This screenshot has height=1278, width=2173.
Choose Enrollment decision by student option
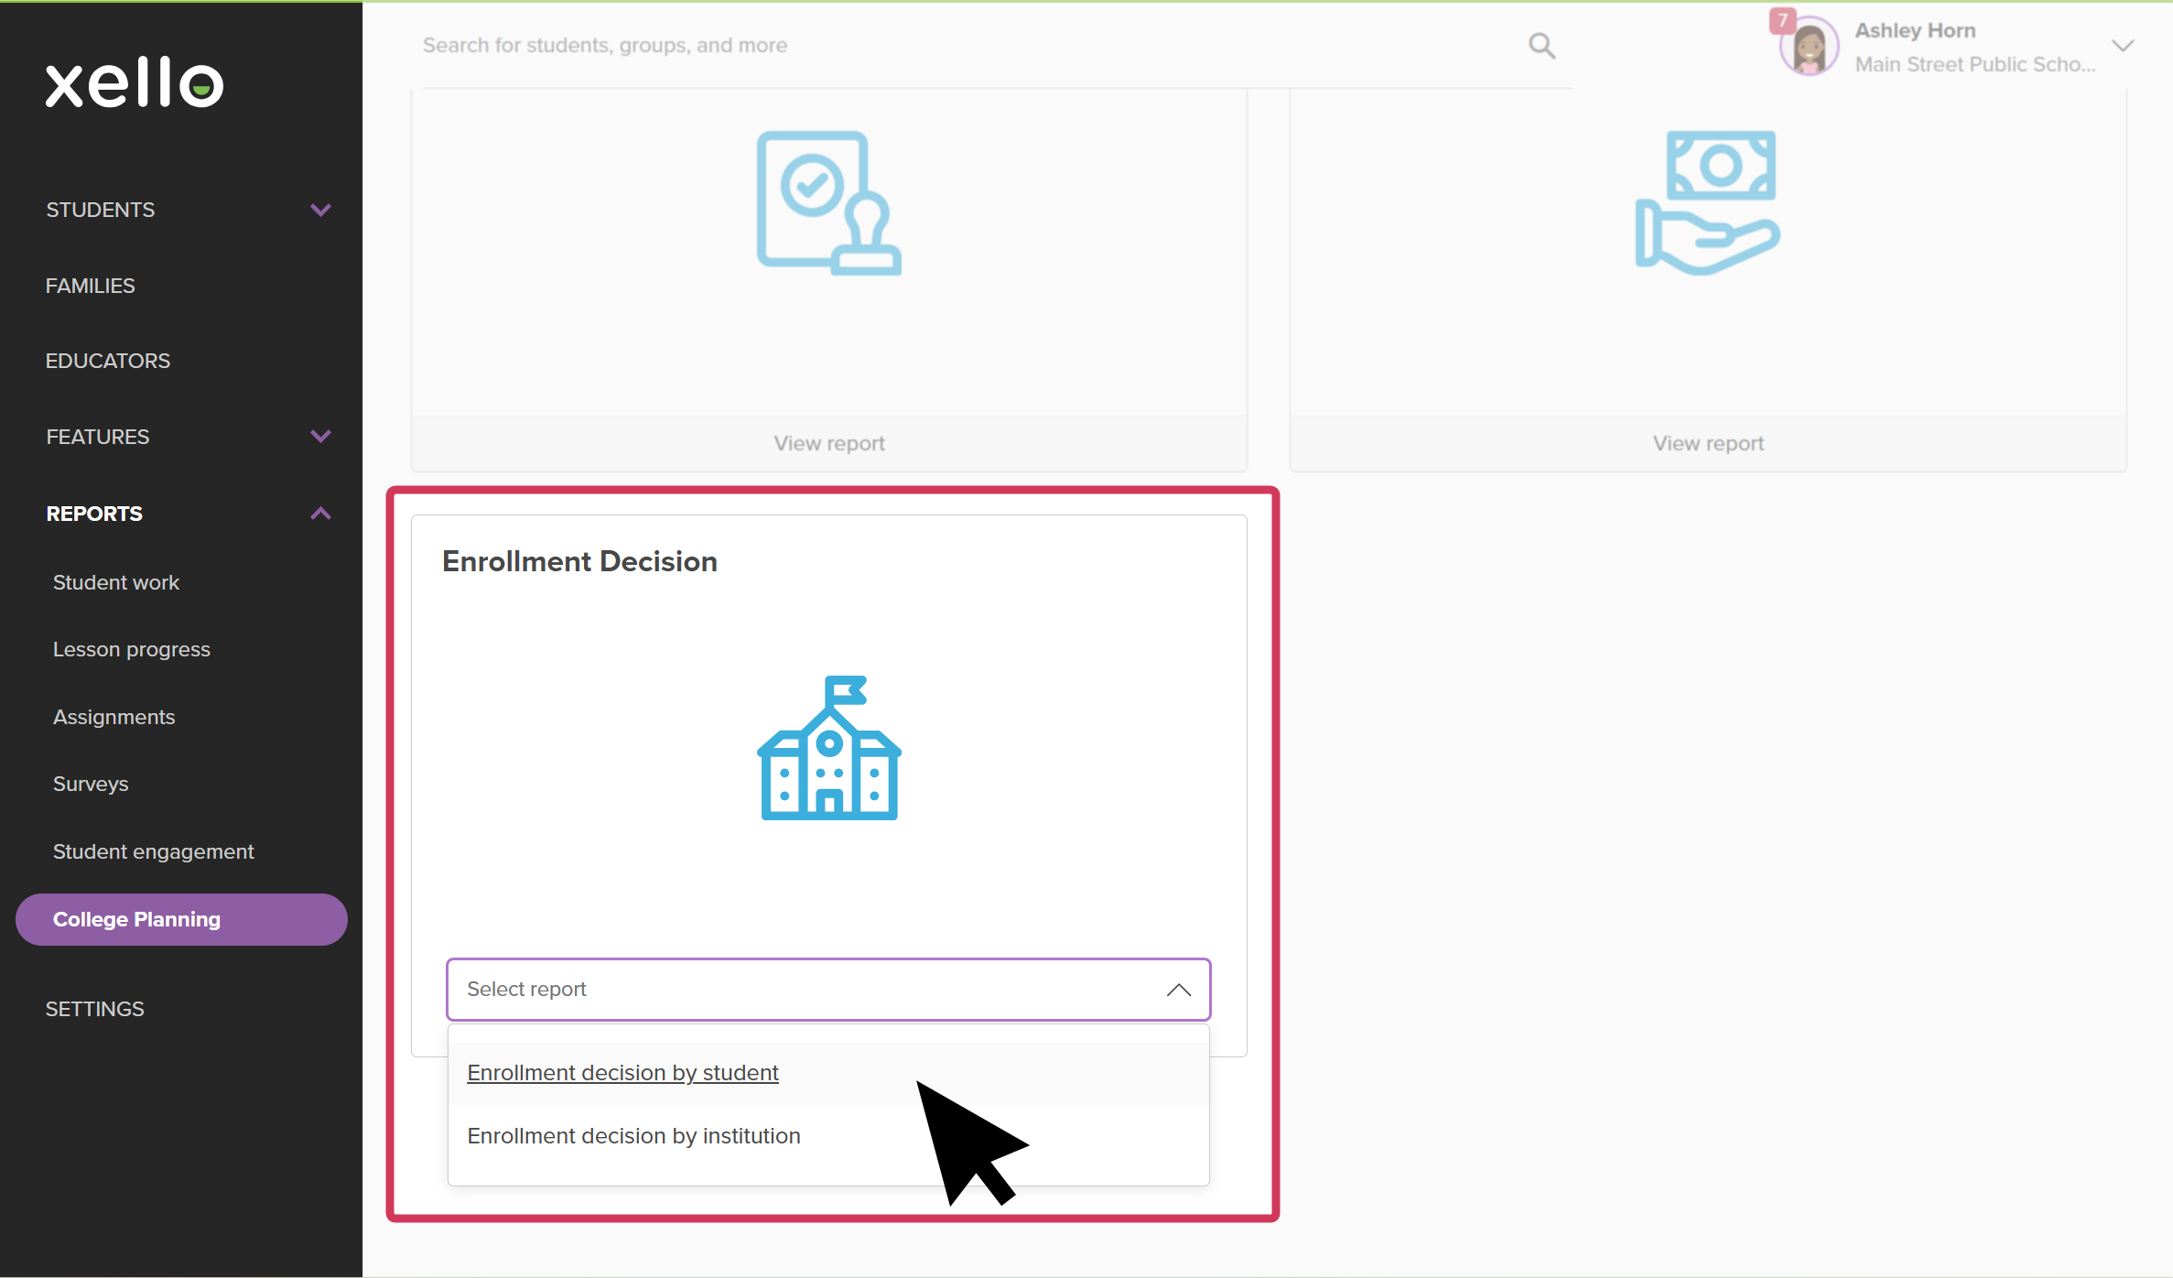622,1073
